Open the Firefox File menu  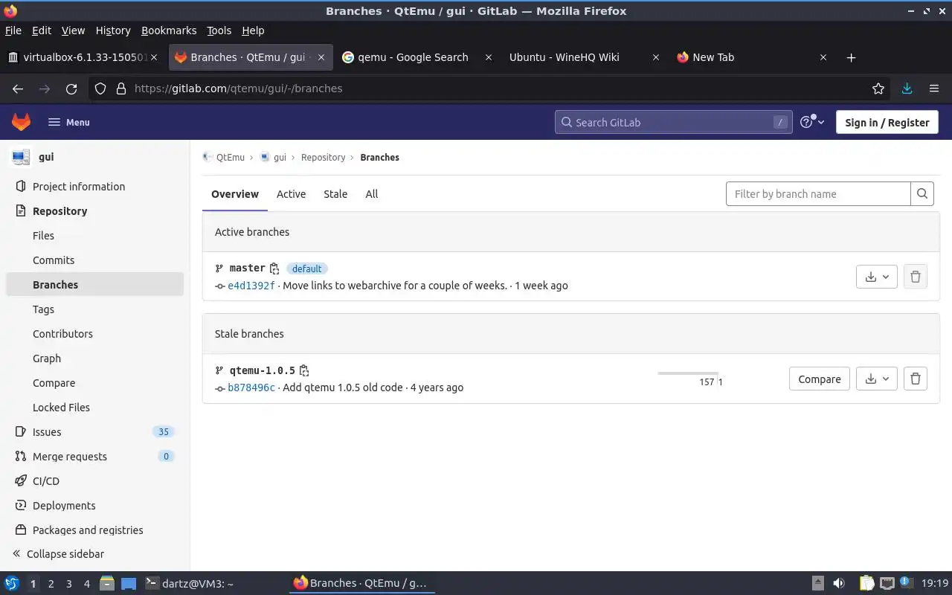click(13, 30)
